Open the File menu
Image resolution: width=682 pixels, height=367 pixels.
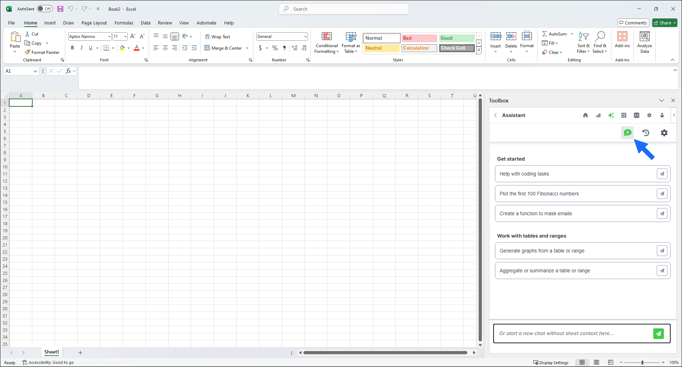[x=11, y=23]
